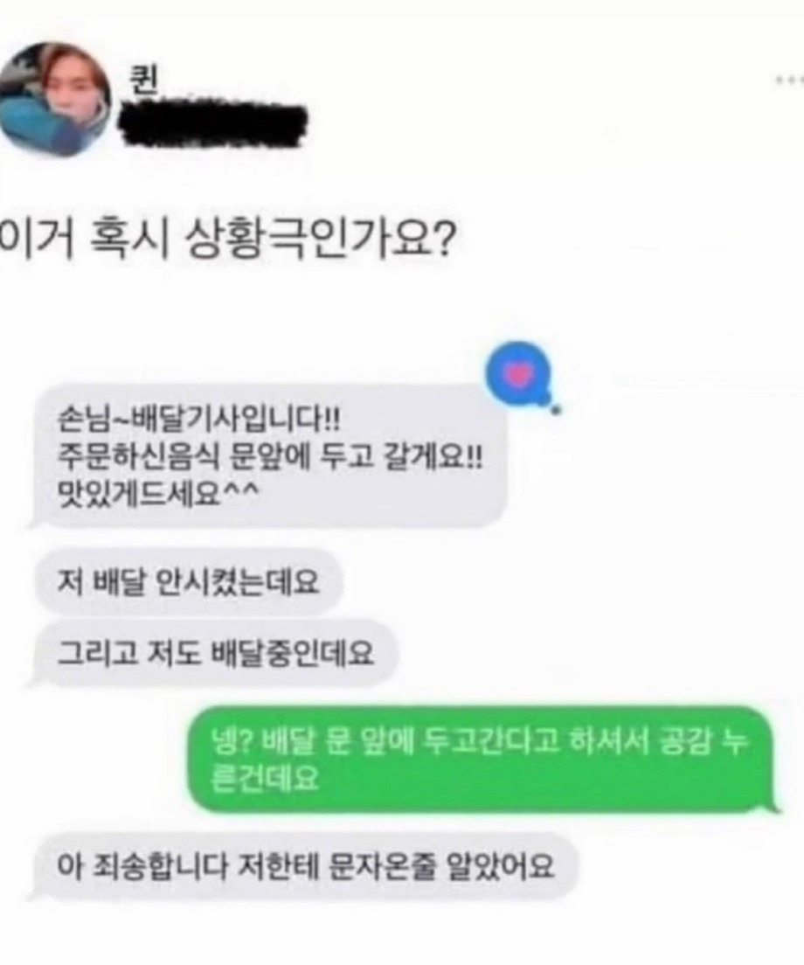Tap the green sent message bubble
Image resolution: width=804 pixels, height=965 pixels.
click(482, 759)
